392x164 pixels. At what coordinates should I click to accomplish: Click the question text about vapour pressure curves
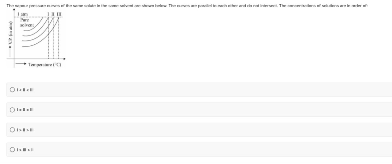pos(187,6)
